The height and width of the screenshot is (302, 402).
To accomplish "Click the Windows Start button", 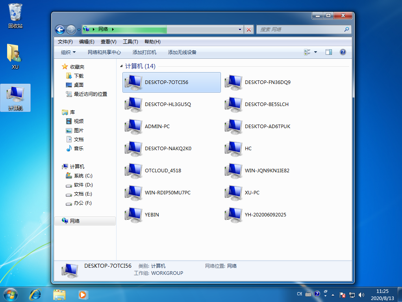I will [x=11, y=295].
